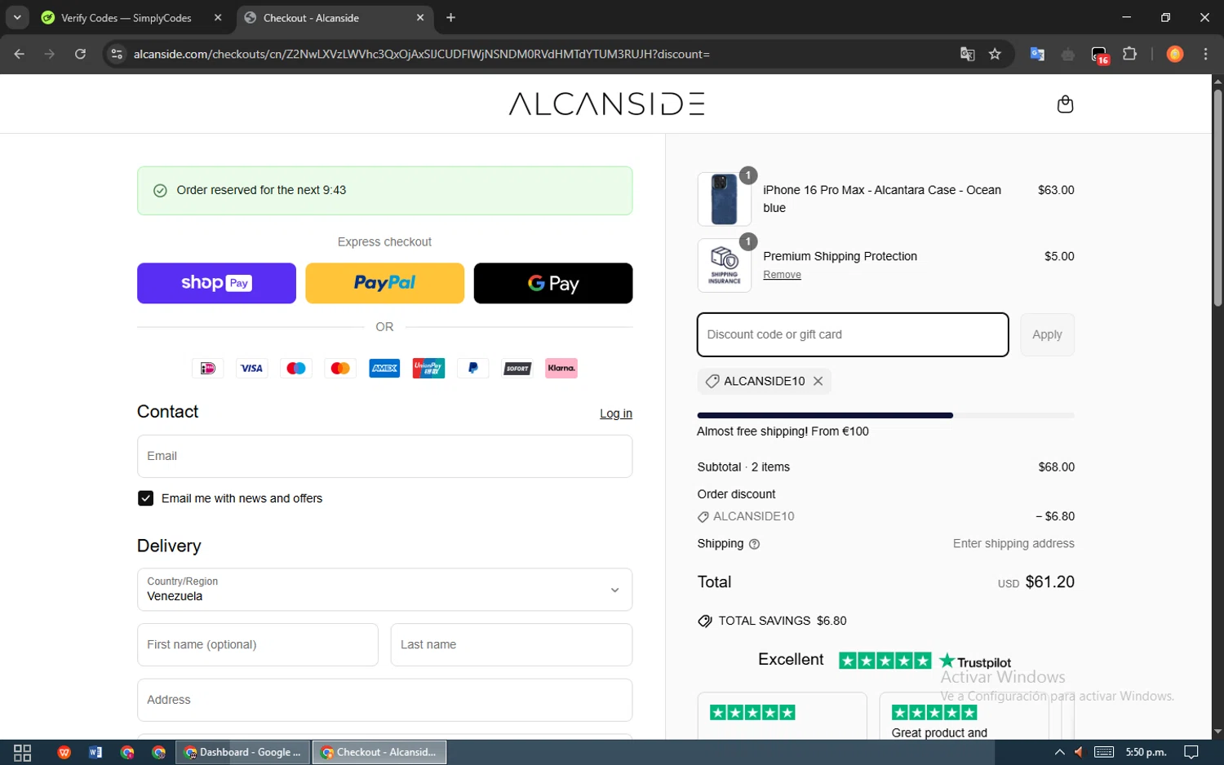Apply the discount code
1224x765 pixels.
tap(1048, 334)
